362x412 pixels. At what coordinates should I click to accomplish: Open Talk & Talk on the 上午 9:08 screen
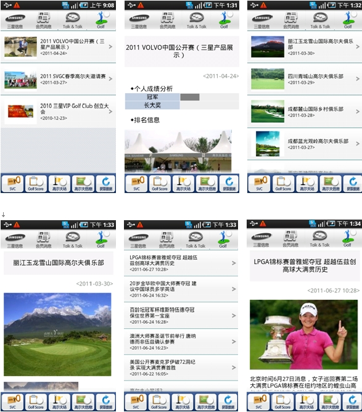click(x=73, y=20)
